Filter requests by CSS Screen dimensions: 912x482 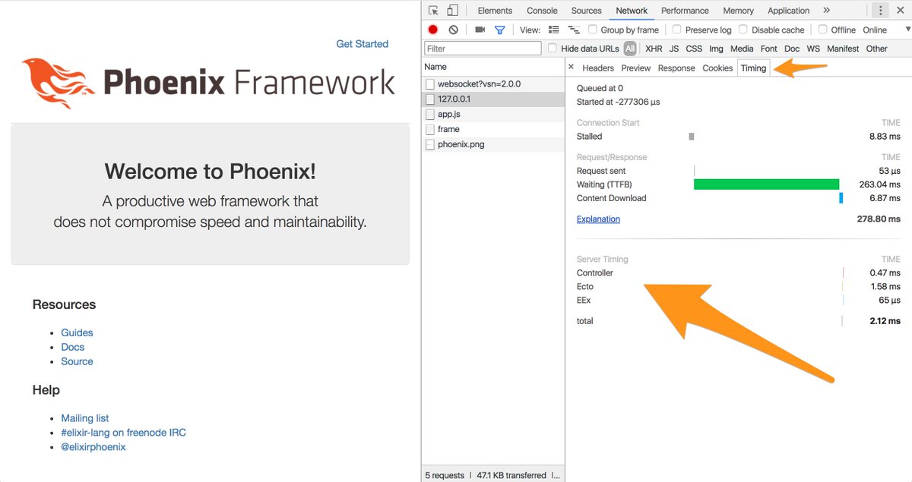click(x=694, y=49)
